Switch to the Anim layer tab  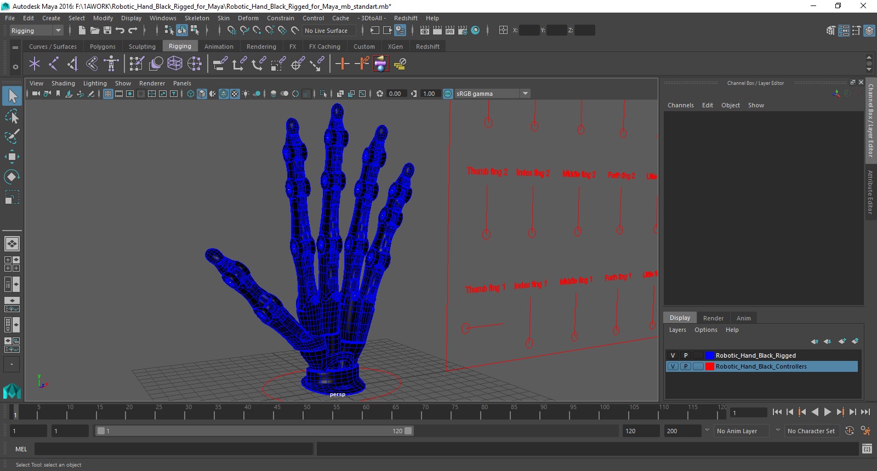click(743, 318)
